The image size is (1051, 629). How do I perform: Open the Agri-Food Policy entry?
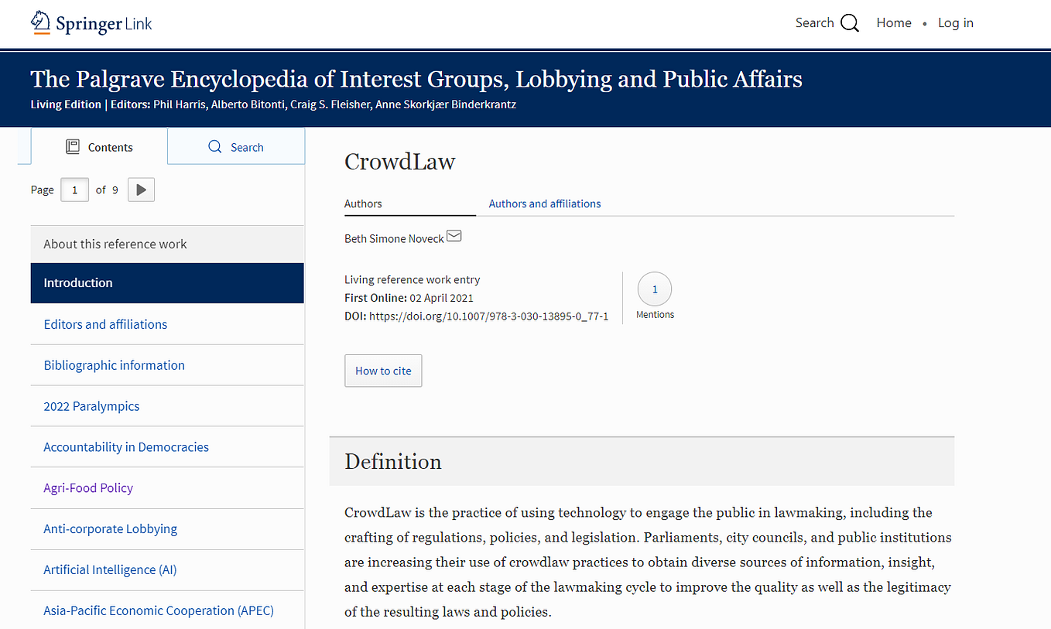pyautogui.click(x=167, y=487)
